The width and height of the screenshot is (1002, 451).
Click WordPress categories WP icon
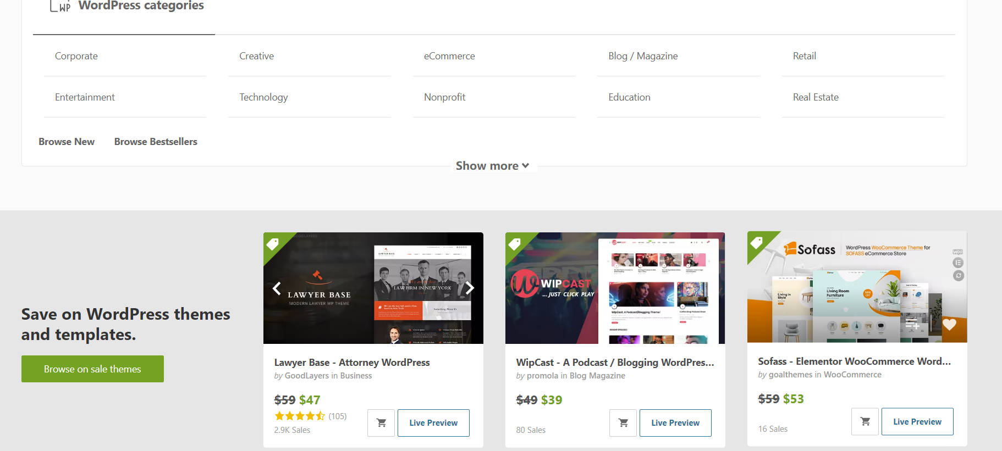pyautogui.click(x=59, y=6)
